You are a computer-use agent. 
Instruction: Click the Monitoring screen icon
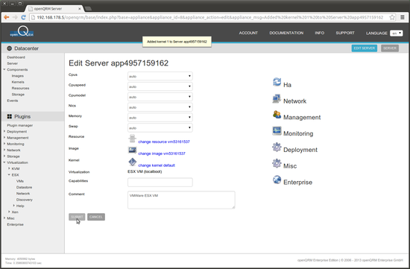coord(277,130)
